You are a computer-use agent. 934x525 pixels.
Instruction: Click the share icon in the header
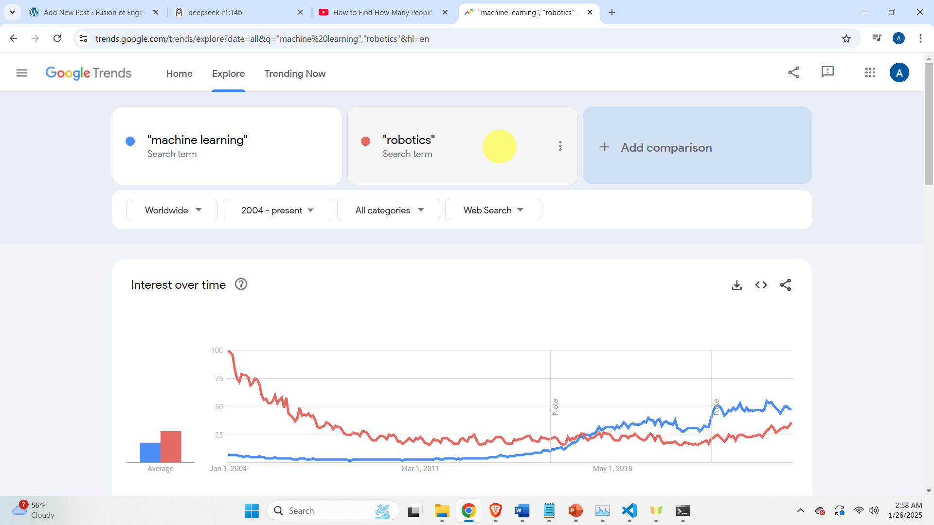pyautogui.click(x=793, y=72)
